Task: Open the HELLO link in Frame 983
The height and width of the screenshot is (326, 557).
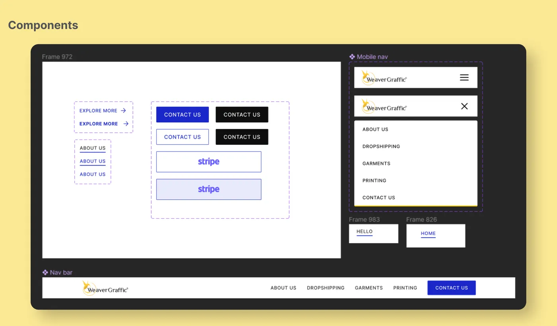Action: coord(364,231)
